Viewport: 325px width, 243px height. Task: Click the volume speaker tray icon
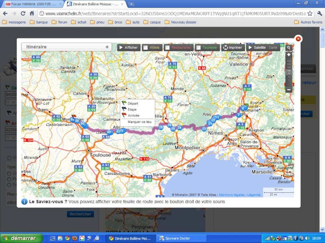click(x=308, y=238)
